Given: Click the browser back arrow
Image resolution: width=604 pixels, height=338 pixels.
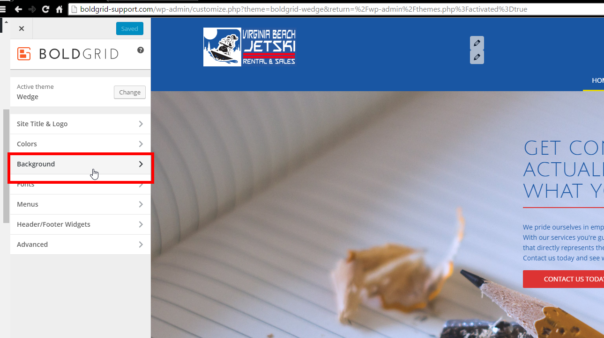Looking at the screenshot, I should click(x=18, y=9).
